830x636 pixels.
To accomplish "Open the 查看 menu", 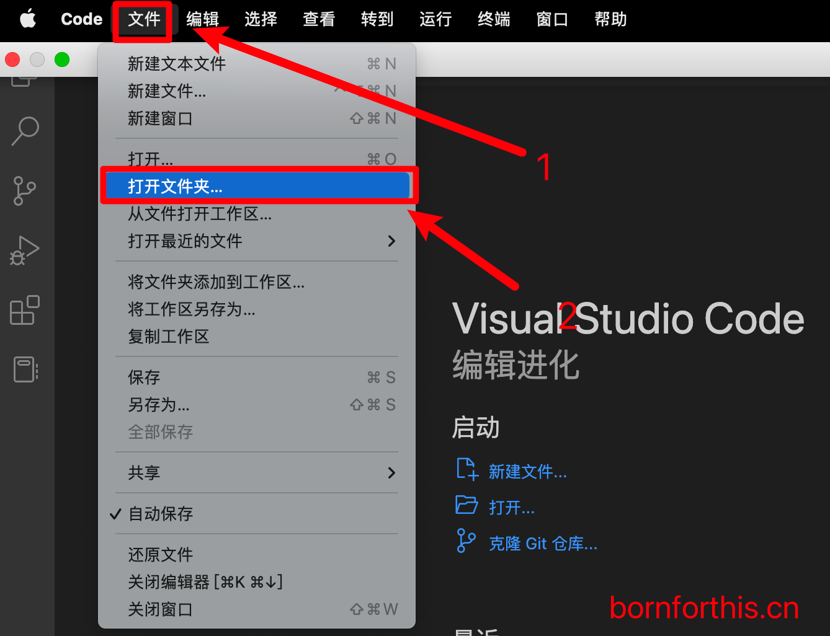I will click(x=319, y=19).
